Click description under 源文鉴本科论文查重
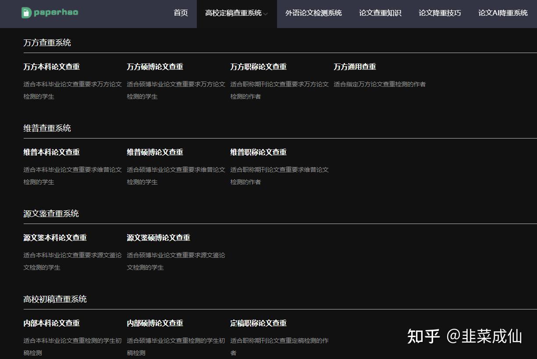The image size is (537, 359). point(73,261)
